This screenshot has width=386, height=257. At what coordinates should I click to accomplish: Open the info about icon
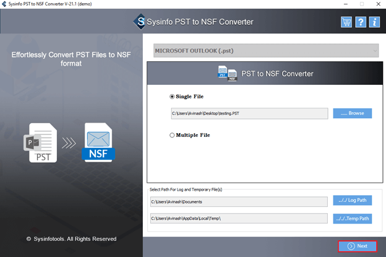[x=374, y=22]
